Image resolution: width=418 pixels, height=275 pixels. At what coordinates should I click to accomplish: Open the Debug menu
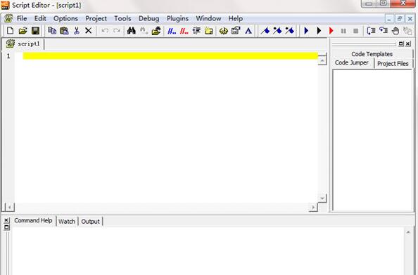pyautogui.click(x=148, y=19)
